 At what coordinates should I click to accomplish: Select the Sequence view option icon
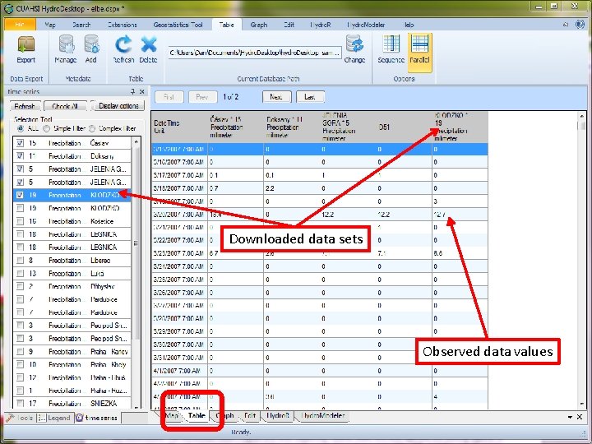point(391,45)
